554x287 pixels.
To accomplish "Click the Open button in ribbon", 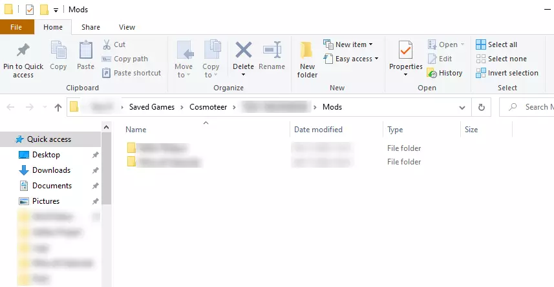I will coord(446,45).
